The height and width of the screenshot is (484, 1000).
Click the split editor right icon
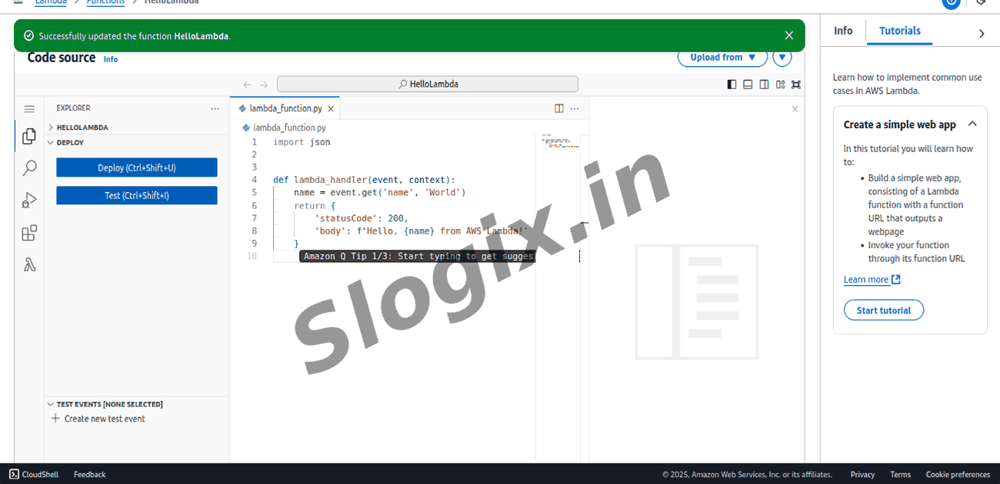(559, 108)
